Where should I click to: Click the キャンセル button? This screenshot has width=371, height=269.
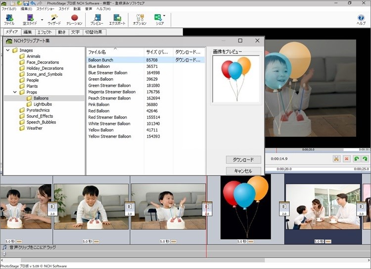point(243,170)
